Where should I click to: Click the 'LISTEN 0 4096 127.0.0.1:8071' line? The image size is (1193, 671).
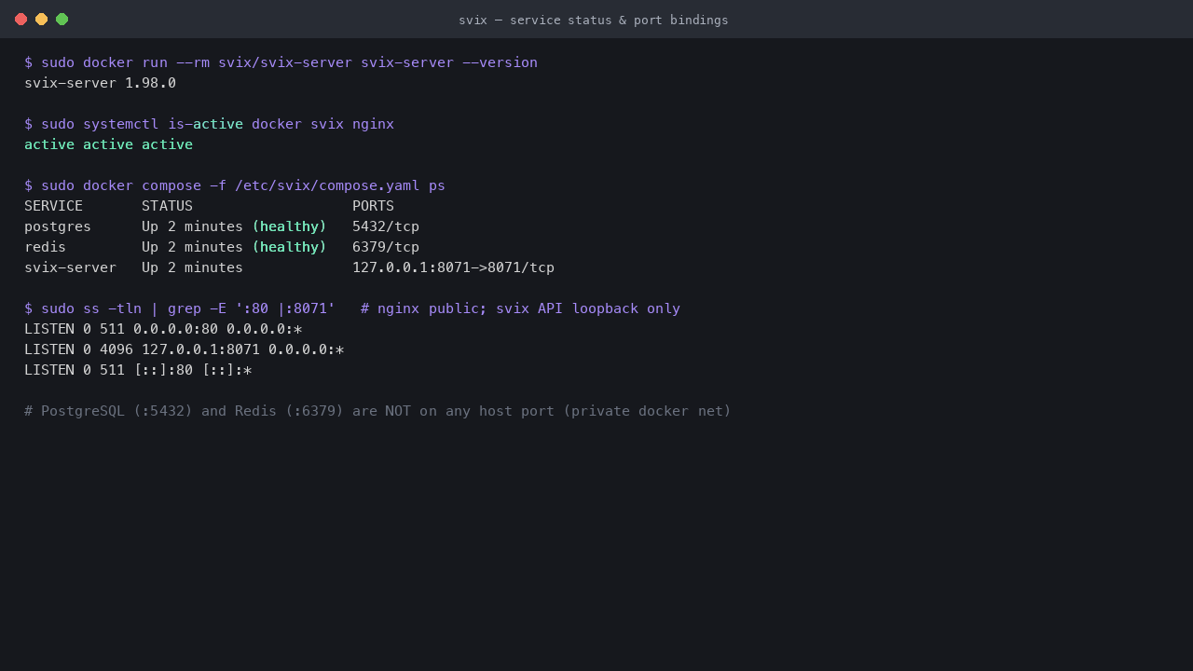pyautogui.click(x=184, y=349)
